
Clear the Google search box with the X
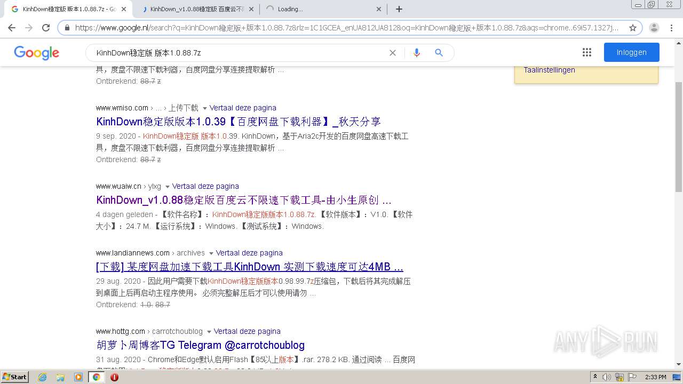(x=393, y=53)
